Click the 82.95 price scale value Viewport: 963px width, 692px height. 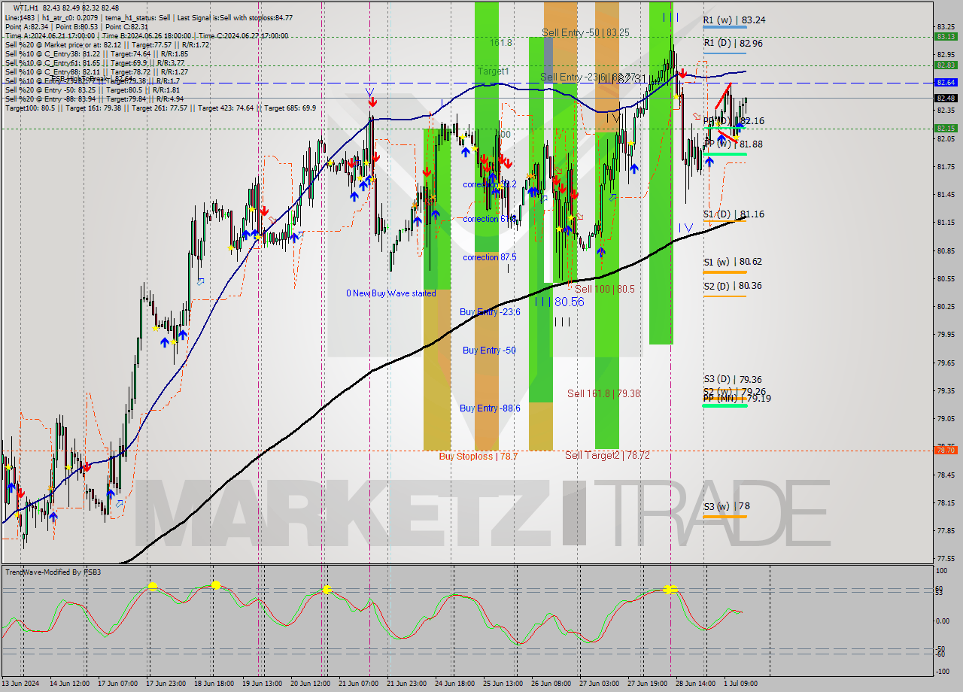(946, 54)
